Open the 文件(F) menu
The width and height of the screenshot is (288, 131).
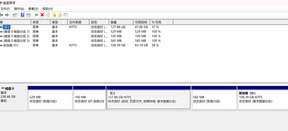tap(5, 9)
